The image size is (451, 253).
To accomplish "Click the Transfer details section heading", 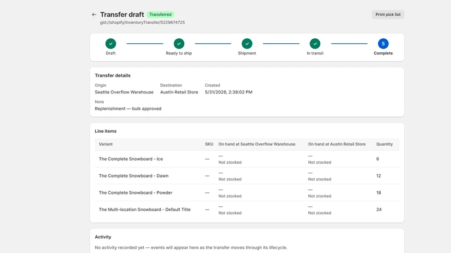I will point(112,75).
